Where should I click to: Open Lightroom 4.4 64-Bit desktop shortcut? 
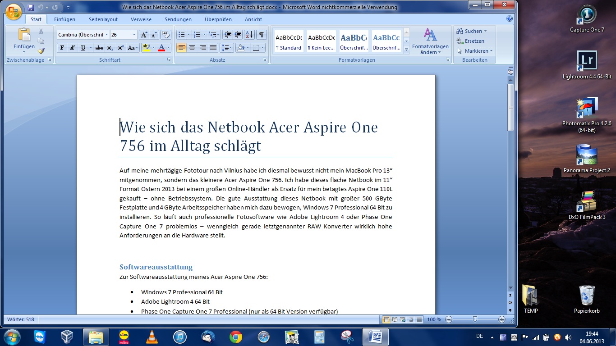[x=587, y=65]
